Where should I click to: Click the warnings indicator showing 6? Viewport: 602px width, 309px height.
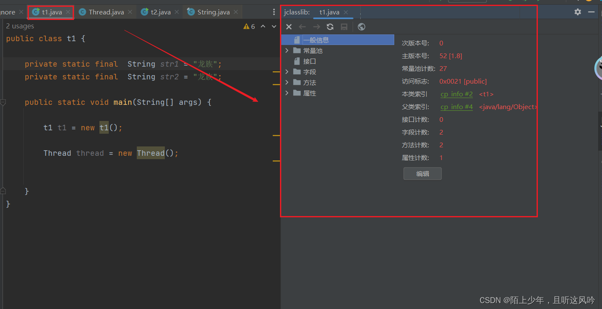tap(249, 26)
